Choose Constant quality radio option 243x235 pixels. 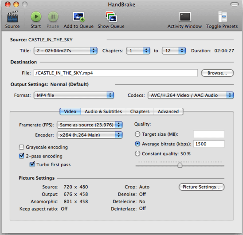[x=137, y=153]
